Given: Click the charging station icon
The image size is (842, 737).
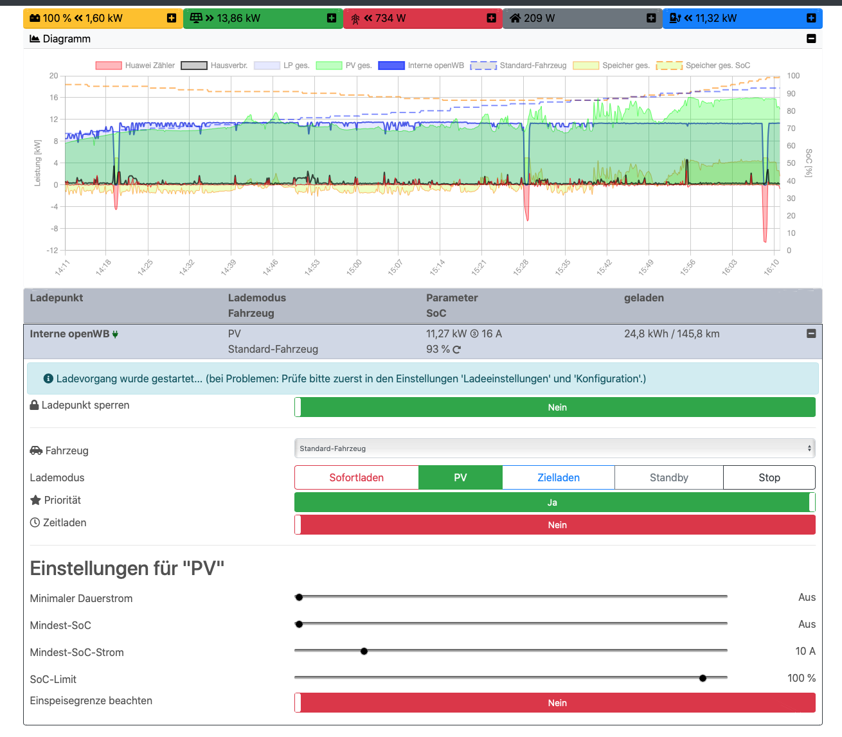Looking at the screenshot, I should click(x=675, y=18).
